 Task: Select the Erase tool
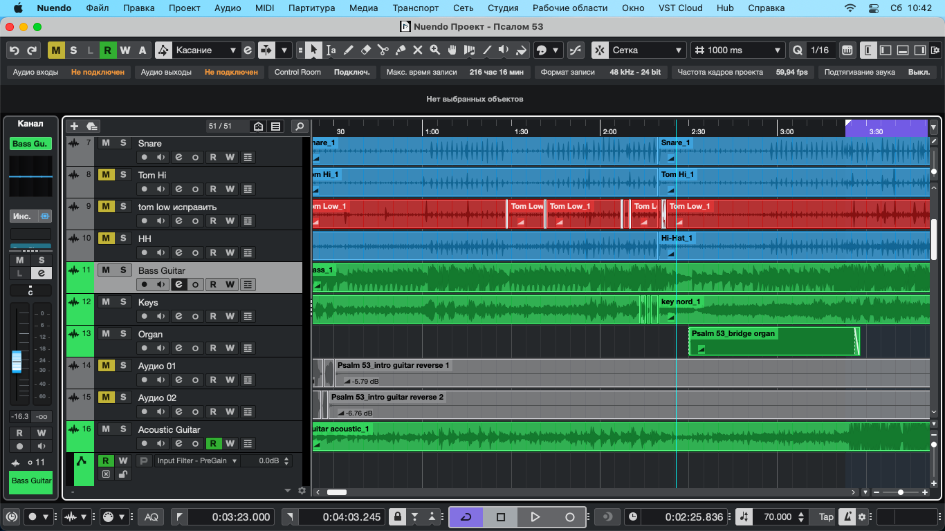point(366,50)
